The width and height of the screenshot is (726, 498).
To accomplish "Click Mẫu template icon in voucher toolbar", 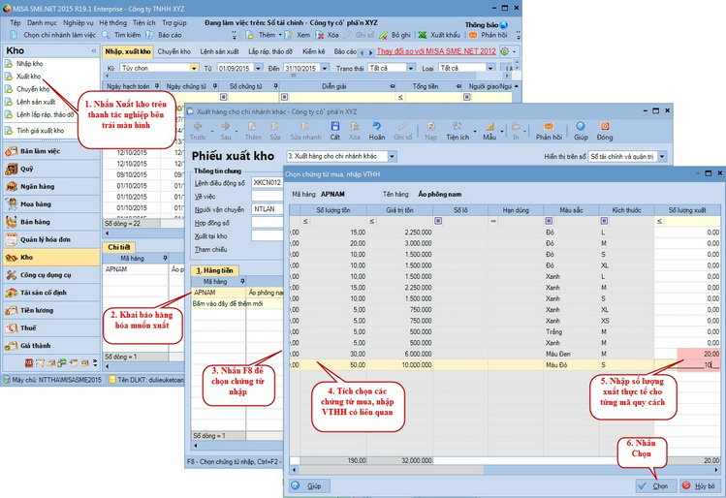I will (489, 131).
